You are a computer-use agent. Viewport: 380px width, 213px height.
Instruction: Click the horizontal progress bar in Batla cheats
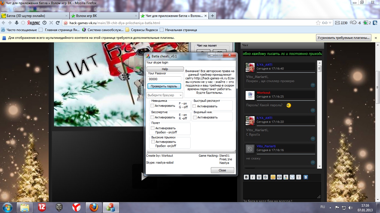(x=191, y=151)
